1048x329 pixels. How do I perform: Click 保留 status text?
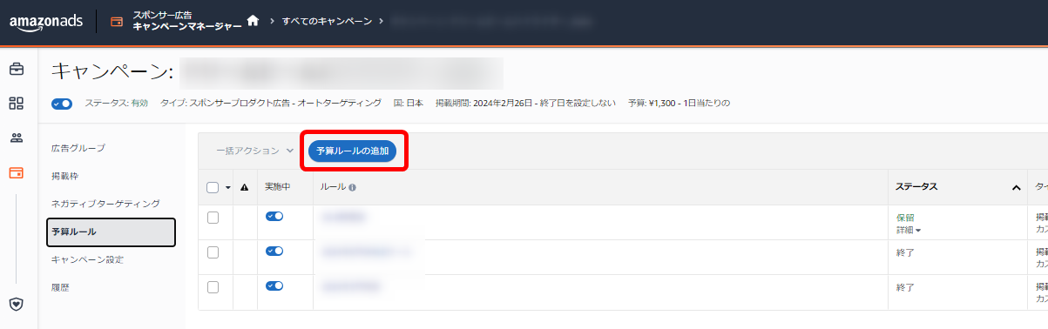[x=905, y=218]
